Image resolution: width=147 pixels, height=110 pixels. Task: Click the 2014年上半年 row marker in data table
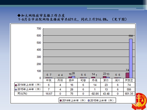pyautogui.click(x=16, y=85)
